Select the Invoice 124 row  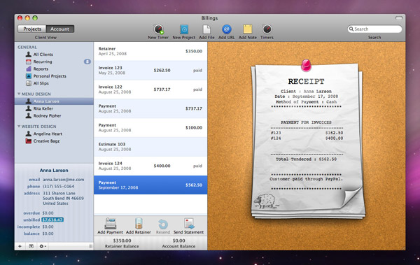coord(150,166)
